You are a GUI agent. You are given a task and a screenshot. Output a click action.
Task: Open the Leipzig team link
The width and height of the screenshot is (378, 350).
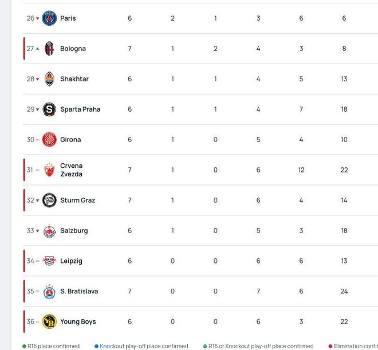point(72,261)
